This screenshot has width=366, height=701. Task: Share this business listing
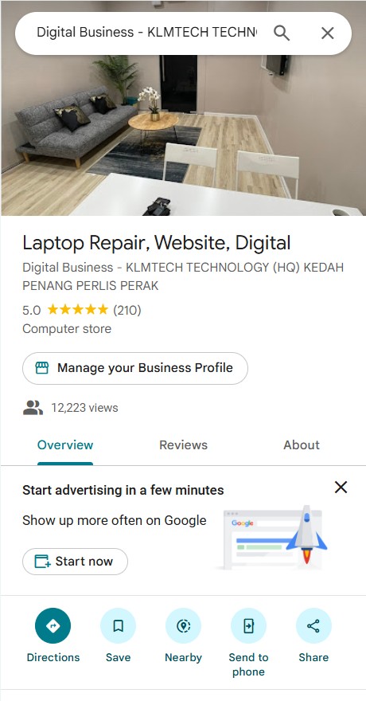click(313, 626)
